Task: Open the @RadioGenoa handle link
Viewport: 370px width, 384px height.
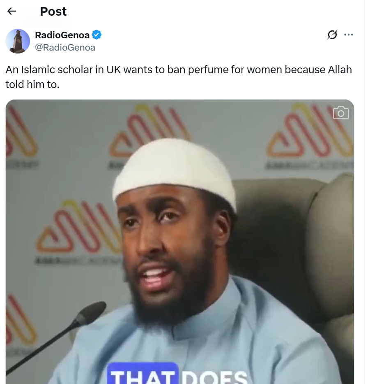Action: (x=65, y=47)
